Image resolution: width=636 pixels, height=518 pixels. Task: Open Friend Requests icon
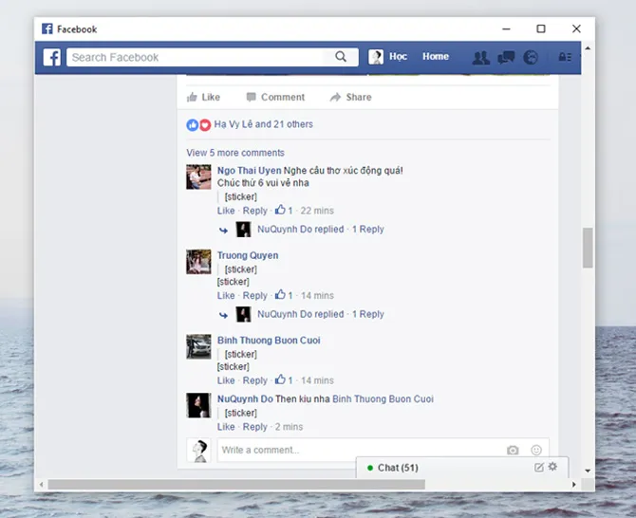481,58
